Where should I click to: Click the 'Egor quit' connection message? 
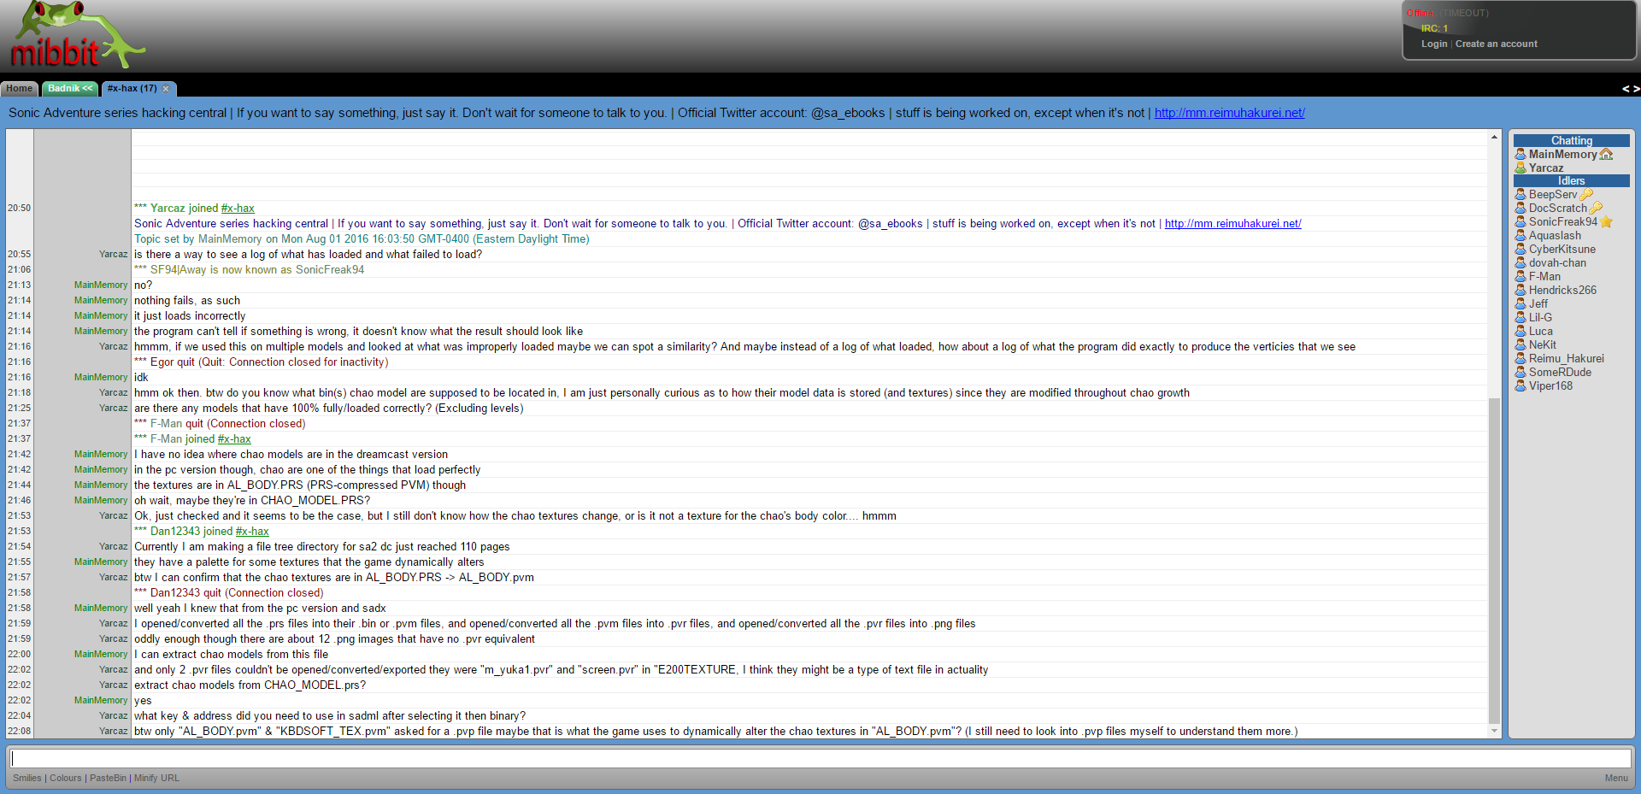click(261, 362)
